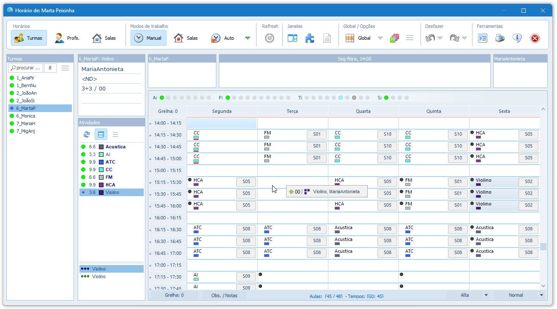Click the puzzle piece icon under Janelas
This screenshot has height=309, width=557.
pyautogui.click(x=310, y=38)
